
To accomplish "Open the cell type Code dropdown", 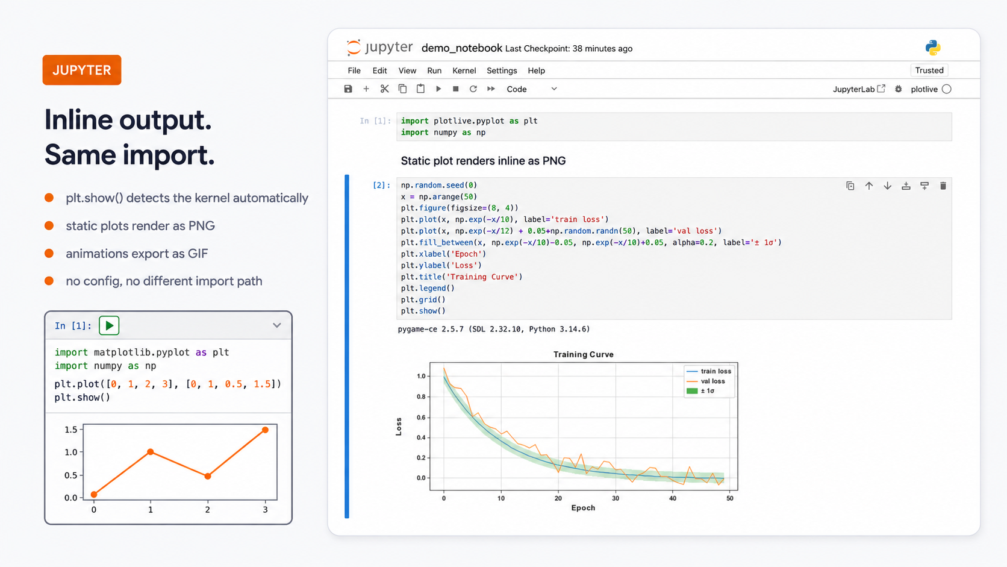I will 532,89.
